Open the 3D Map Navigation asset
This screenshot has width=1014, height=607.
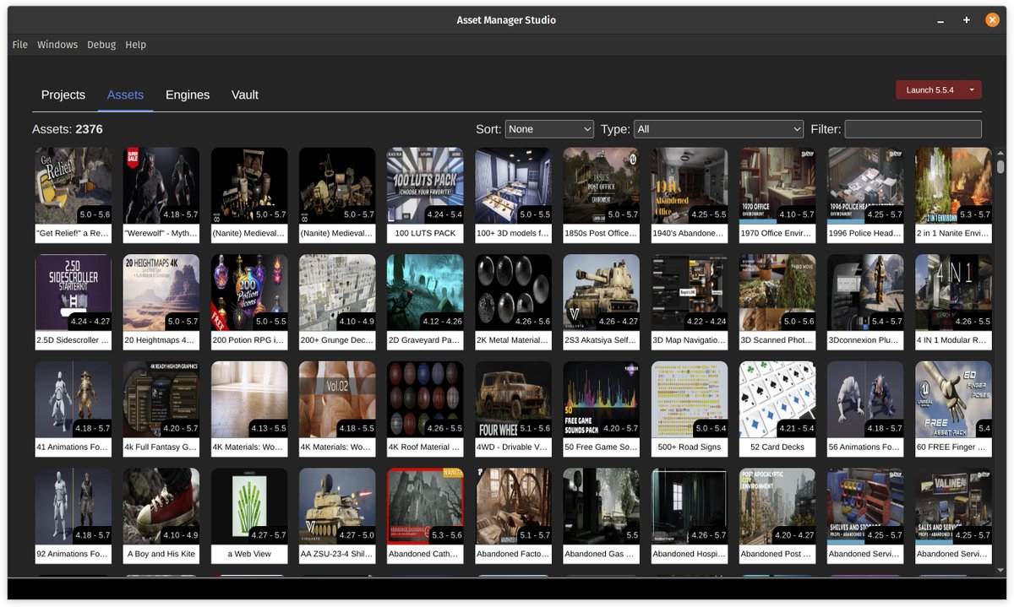click(689, 302)
